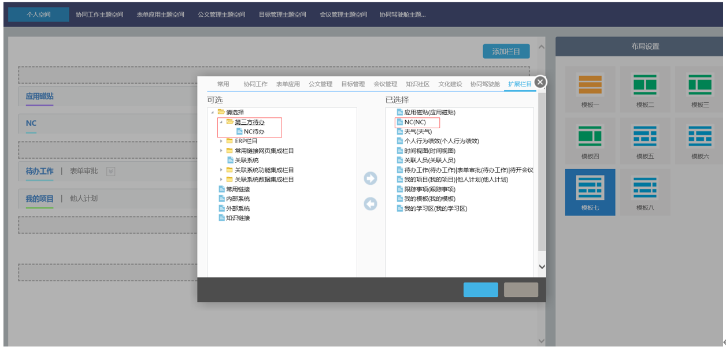This screenshot has width=726, height=354.
Task: Select the 协同工作 dialog tab
Action: 255,84
